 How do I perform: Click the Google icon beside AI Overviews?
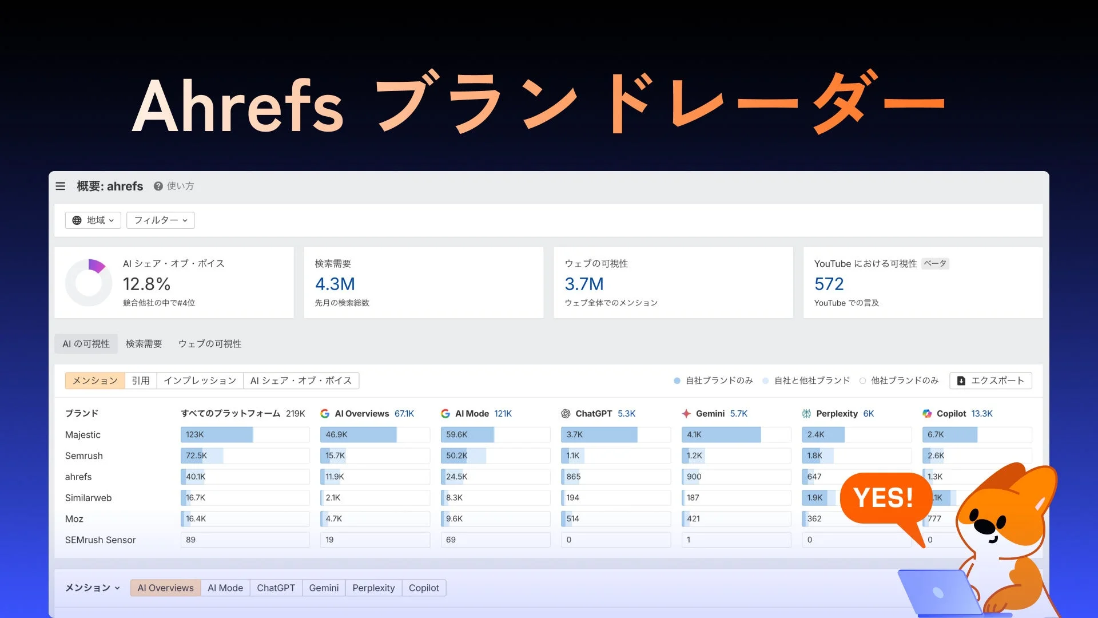click(x=325, y=413)
